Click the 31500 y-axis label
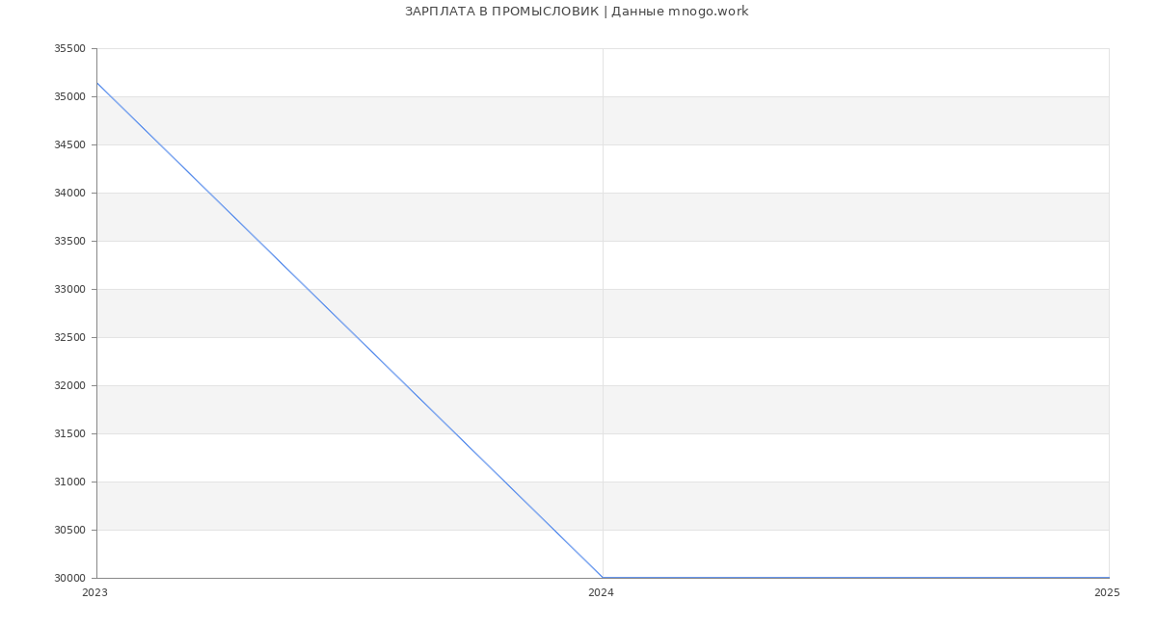The width and height of the screenshot is (1157, 626). (x=69, y=434)
